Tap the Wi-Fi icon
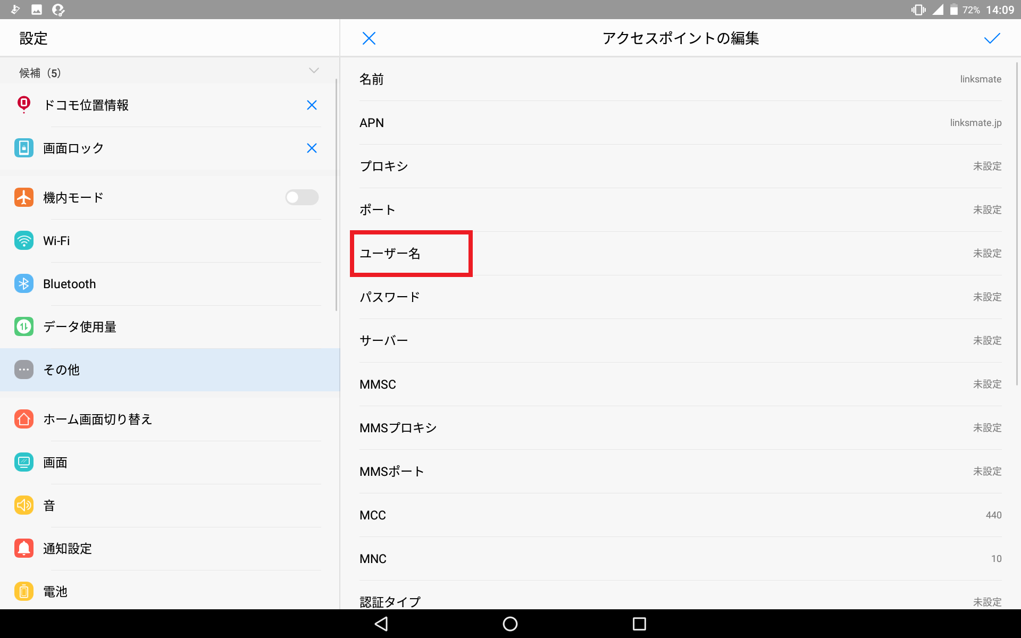The height and width of the screenshot is (638, 1021). tap(24, 240)
